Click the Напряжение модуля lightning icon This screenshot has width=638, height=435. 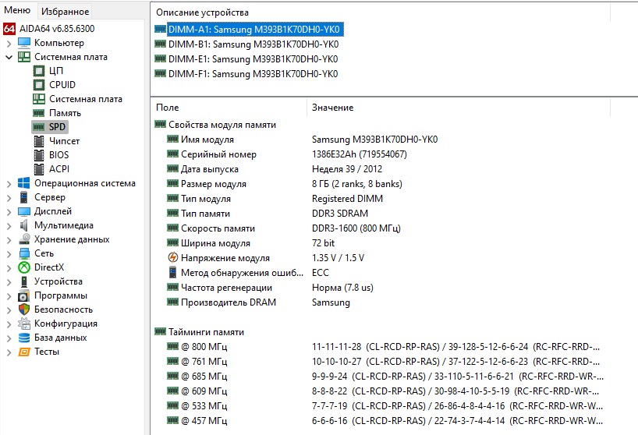[173, 258]
